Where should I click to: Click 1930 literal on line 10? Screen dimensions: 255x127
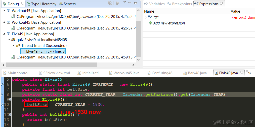click(98, 105)
